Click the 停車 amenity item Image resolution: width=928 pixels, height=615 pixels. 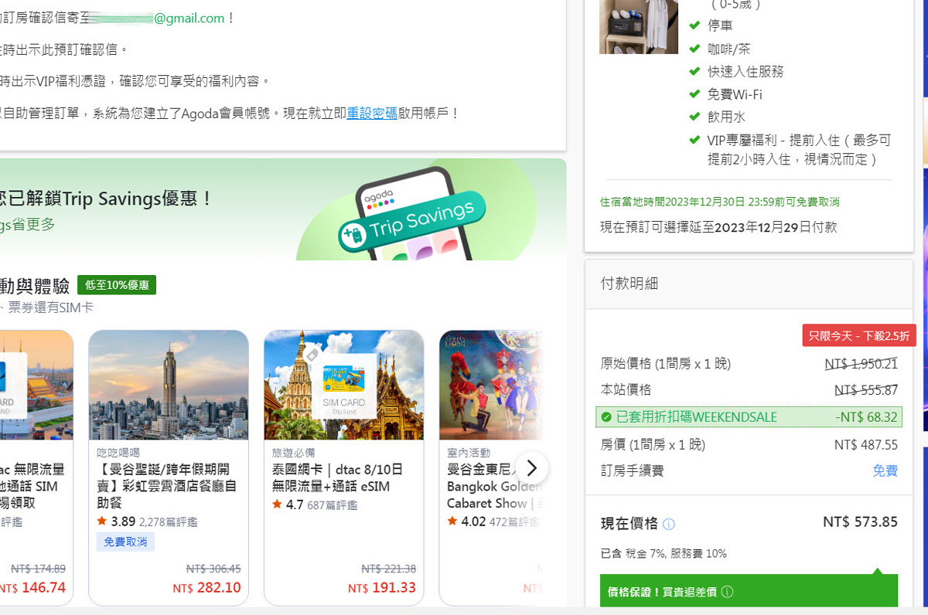[720, 25]
